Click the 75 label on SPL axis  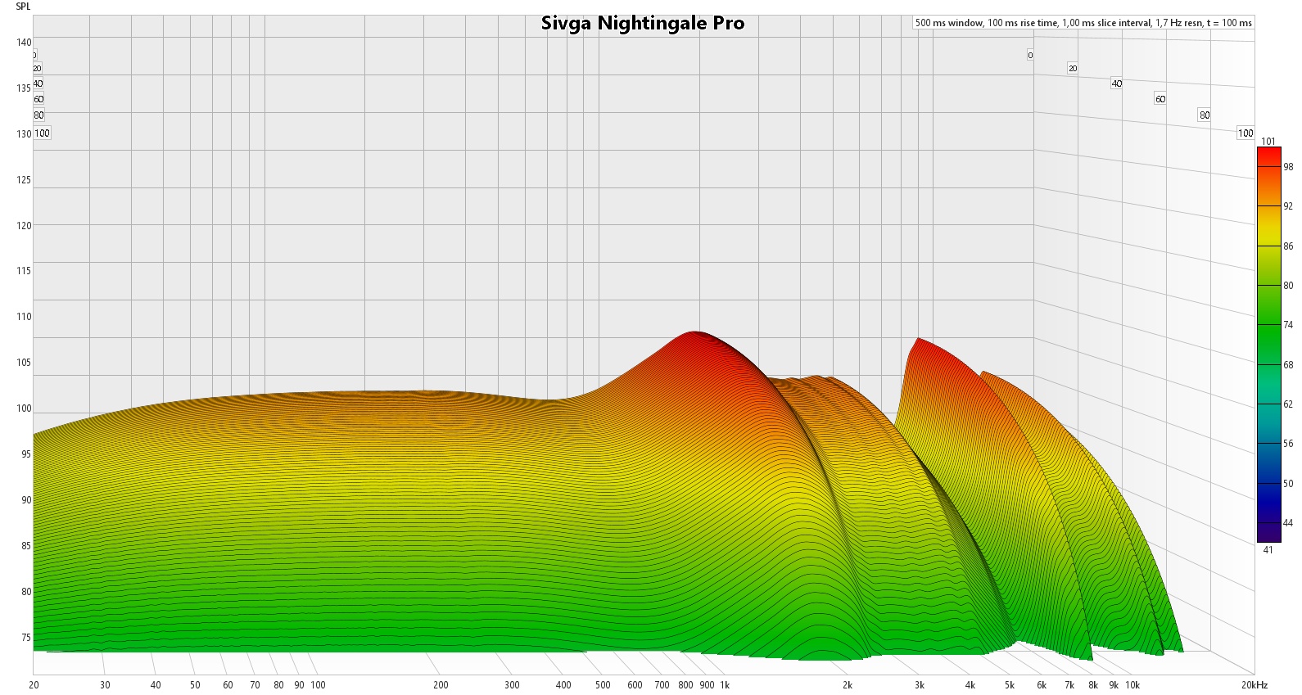coord(26,638)
